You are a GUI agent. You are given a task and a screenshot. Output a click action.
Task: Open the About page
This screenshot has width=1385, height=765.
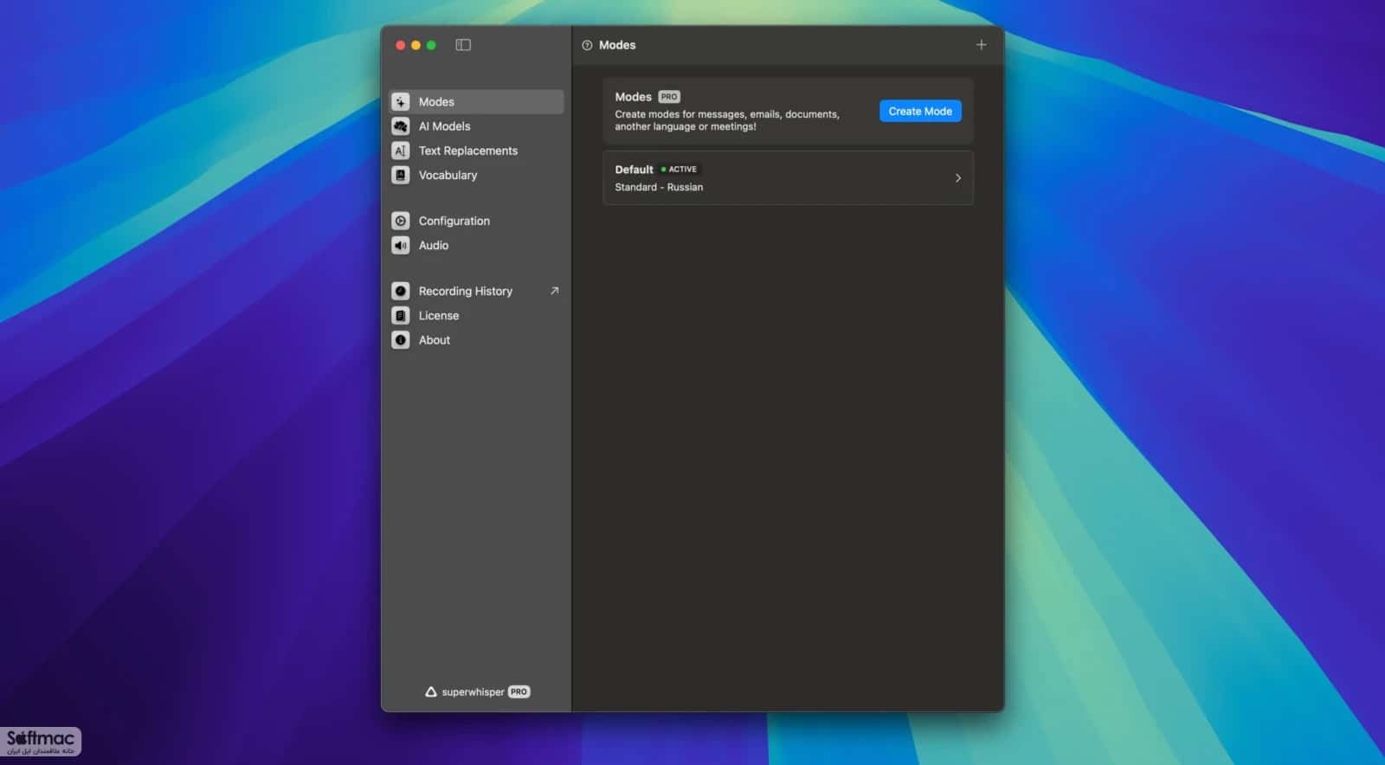click(477, 340)
